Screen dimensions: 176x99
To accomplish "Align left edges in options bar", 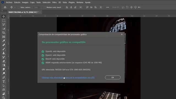I will coord(67,7).
